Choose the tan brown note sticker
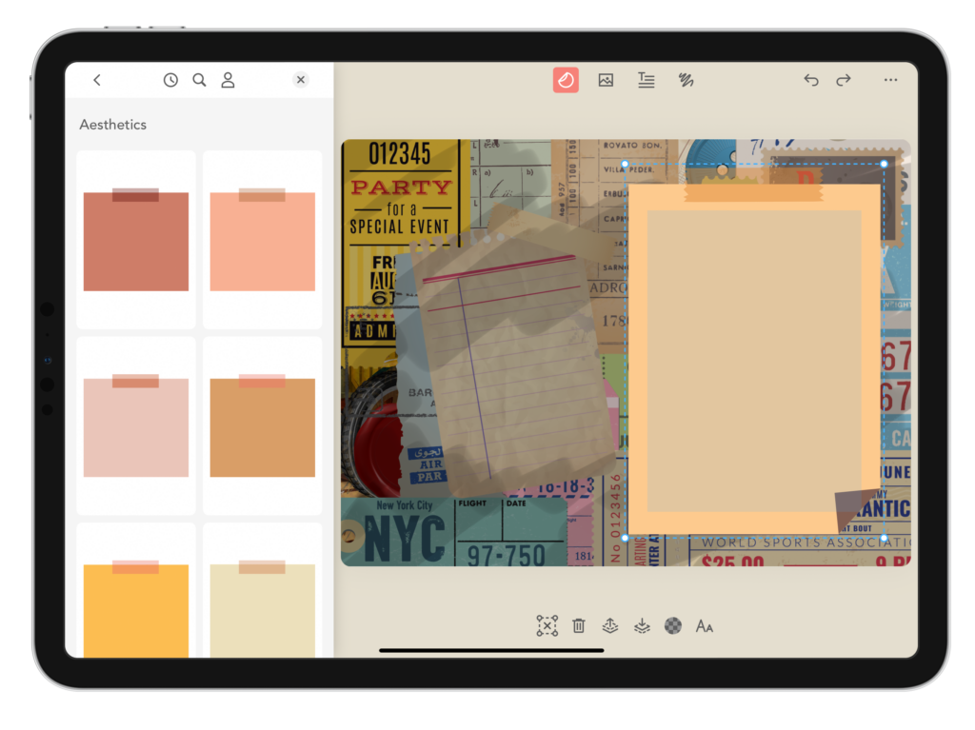The width and height of the screenshot is (975, 730). 263,425
